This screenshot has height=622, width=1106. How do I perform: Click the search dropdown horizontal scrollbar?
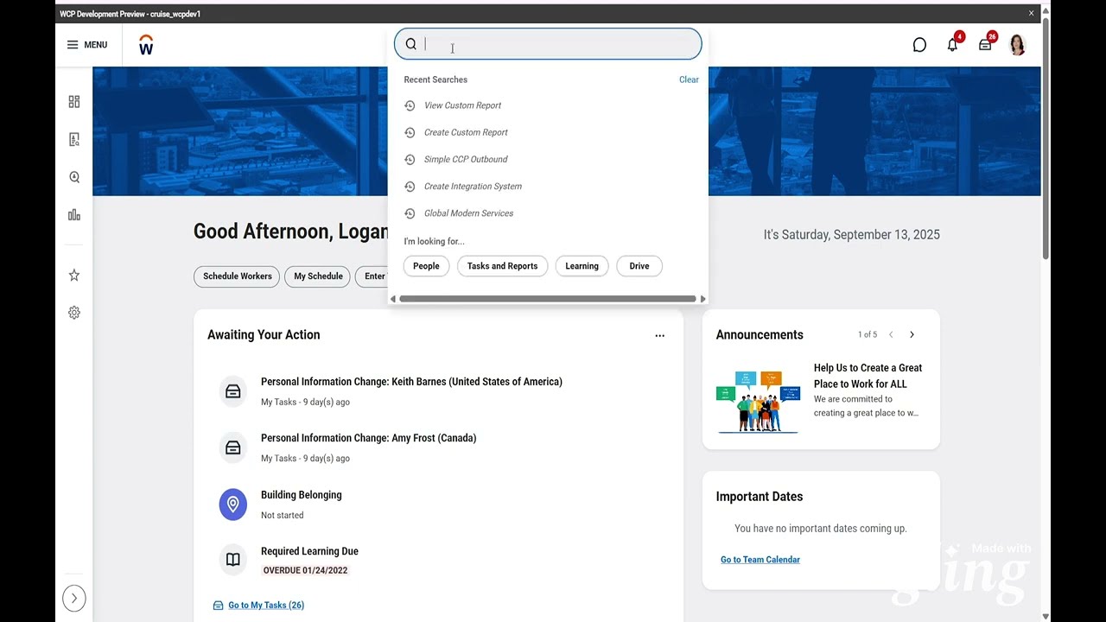(548, 299)
